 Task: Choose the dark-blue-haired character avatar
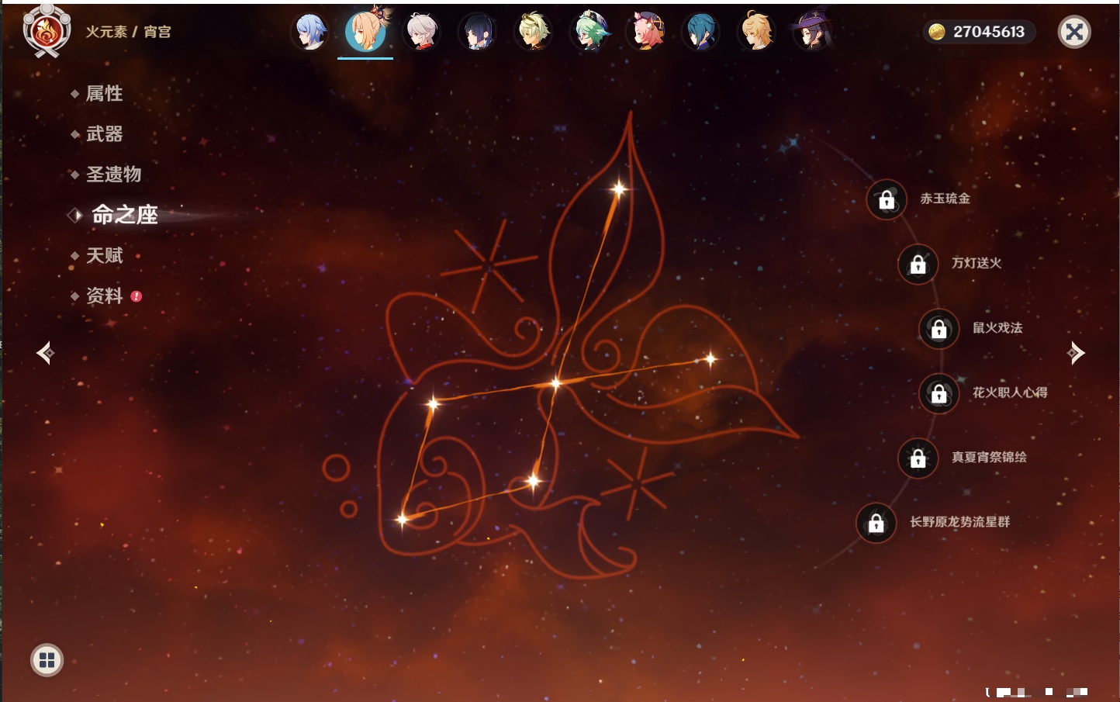[x=477, y=32]
